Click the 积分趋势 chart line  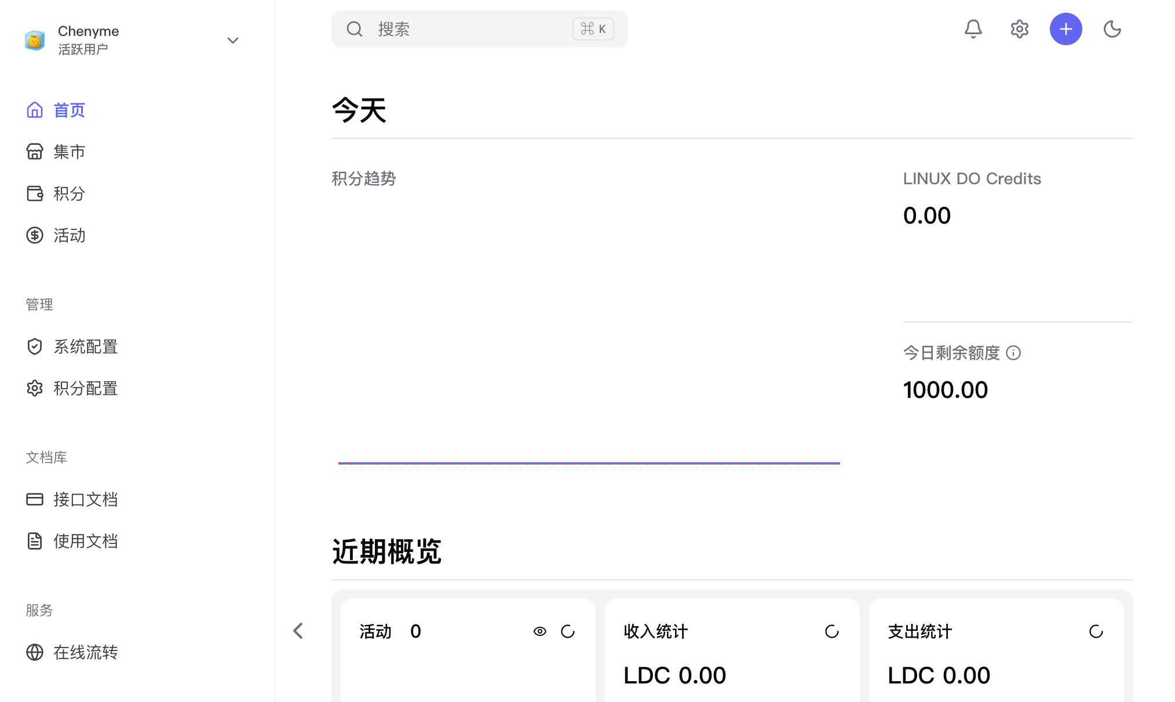[589, 463]
